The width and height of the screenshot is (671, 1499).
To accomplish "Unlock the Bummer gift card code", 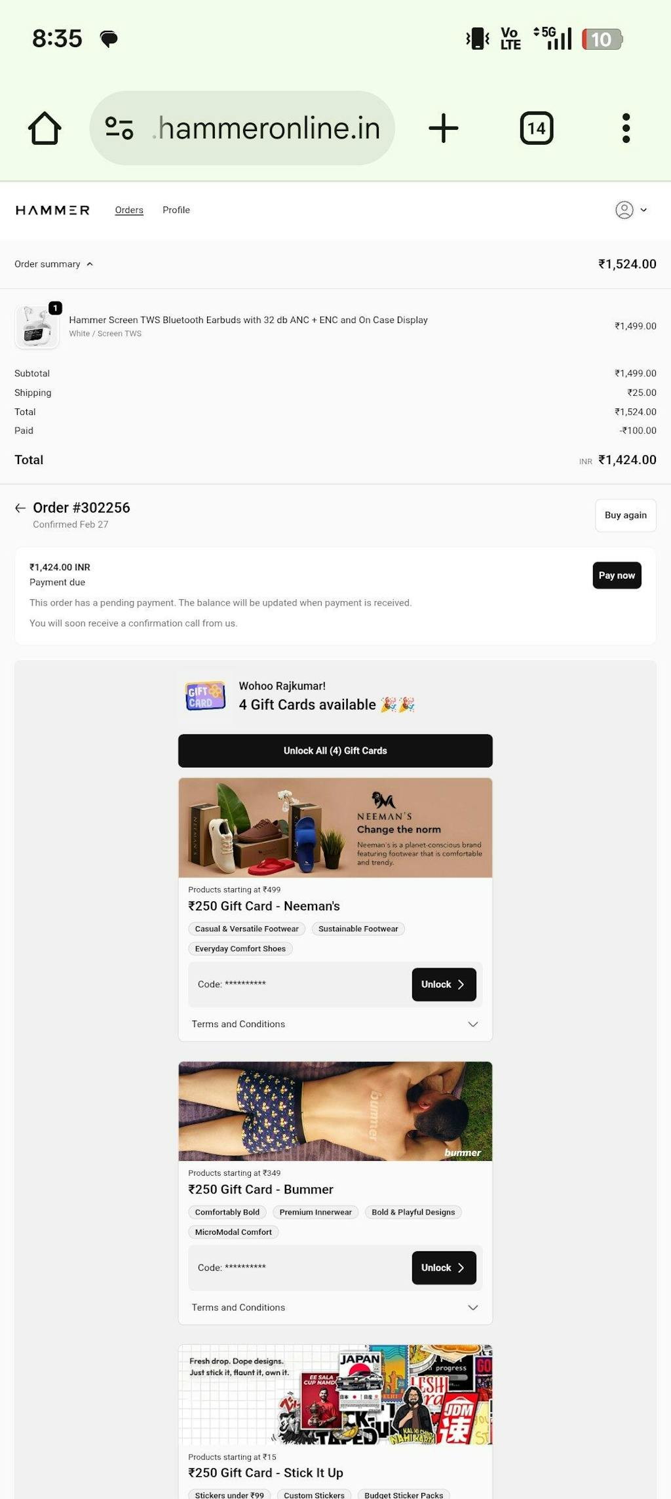I will pos(444,1268).
